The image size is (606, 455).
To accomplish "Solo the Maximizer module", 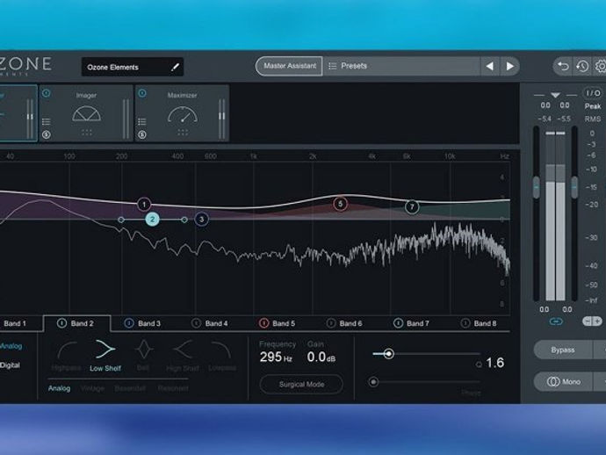I will coord(142,134).
